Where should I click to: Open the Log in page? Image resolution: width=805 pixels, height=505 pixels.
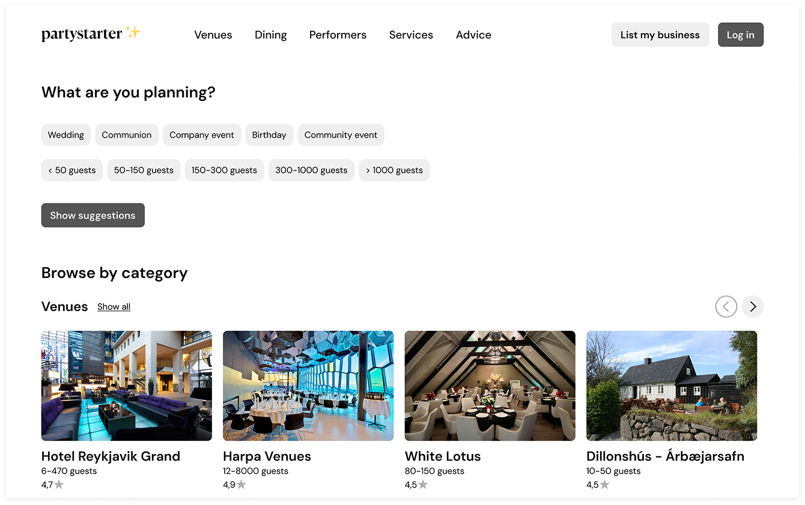[740, 34]
